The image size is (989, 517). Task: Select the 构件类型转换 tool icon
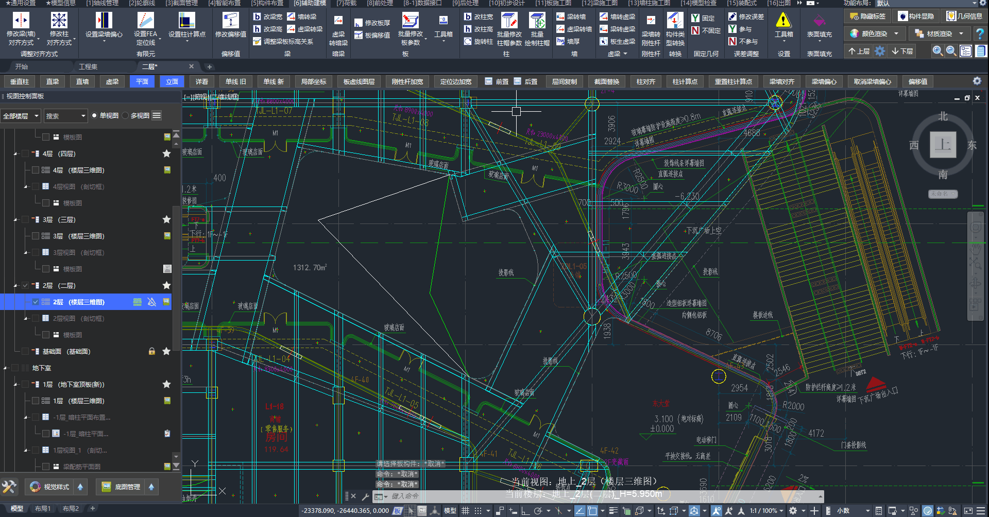[x=675, y=21]
